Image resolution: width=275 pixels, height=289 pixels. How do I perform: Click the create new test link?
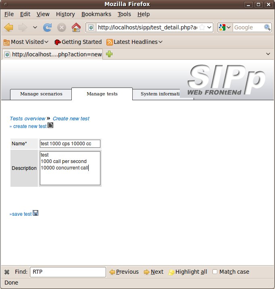[30, 126]
